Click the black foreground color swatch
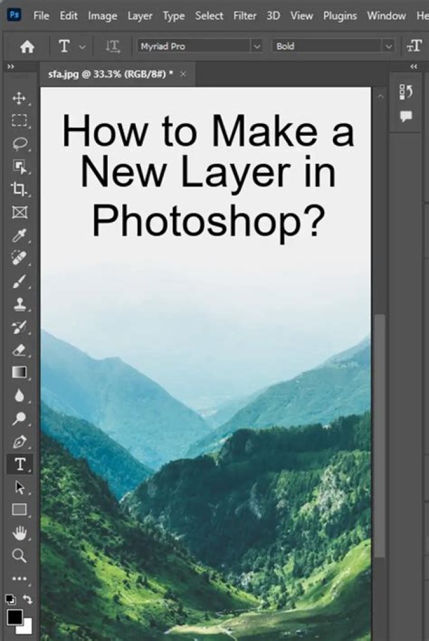Screen dimensions: 429x641 15,617
